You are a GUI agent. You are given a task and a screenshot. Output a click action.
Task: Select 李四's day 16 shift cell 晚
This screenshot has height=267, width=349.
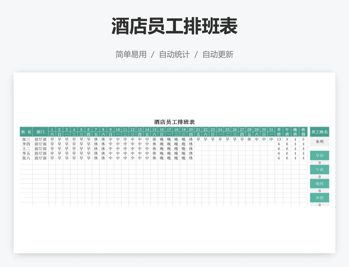[x=161, y=144]
